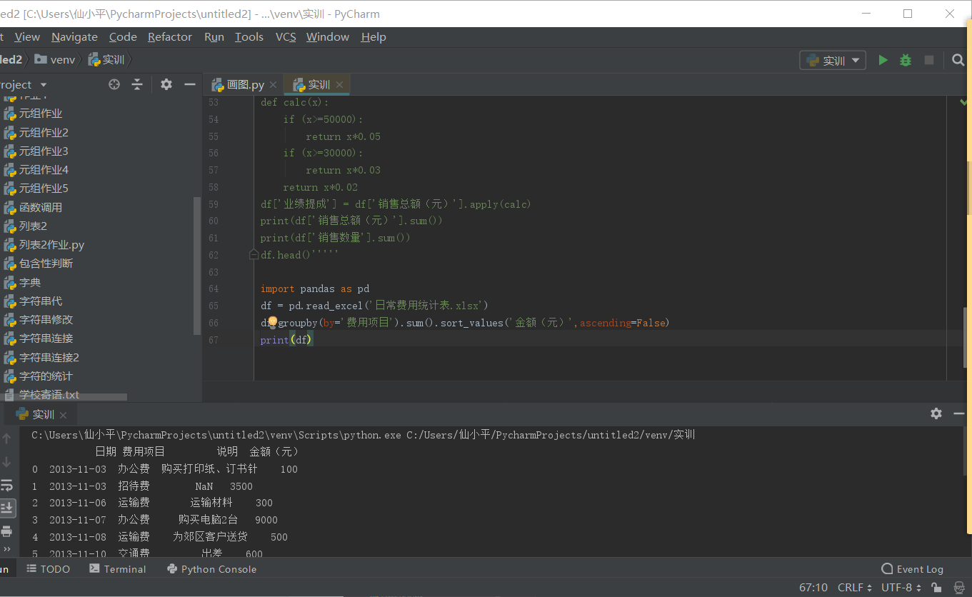Select 元组作业5 file in project tree
The image size is (972, 597).
point(44,189)
